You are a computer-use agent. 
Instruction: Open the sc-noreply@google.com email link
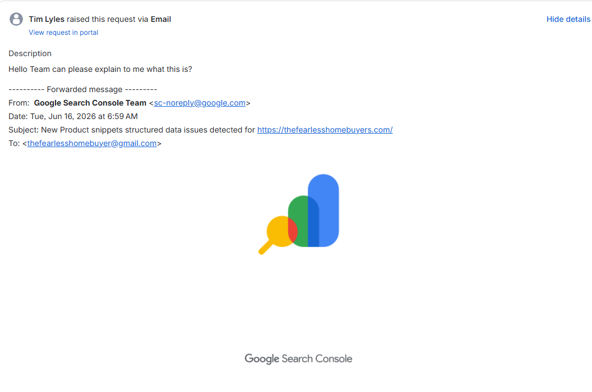[x=200, y=103]
